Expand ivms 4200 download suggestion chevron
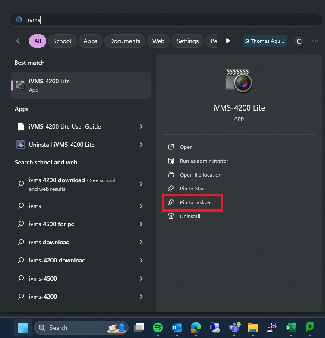This screenshot has width=325, height=338. point(142,184)
